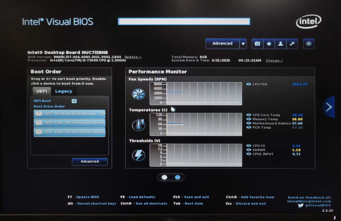Click Discard and exit shortcut label

tap(251, 204)
